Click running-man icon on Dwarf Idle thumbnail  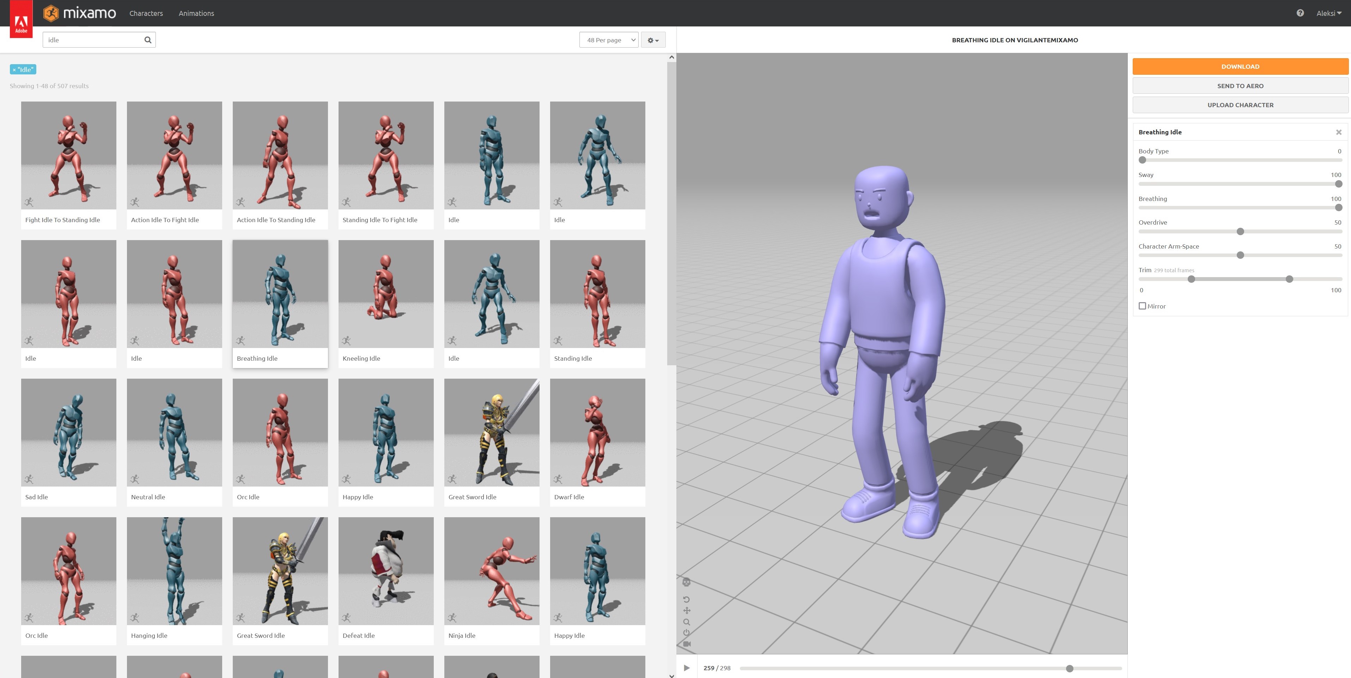[558, 479]
